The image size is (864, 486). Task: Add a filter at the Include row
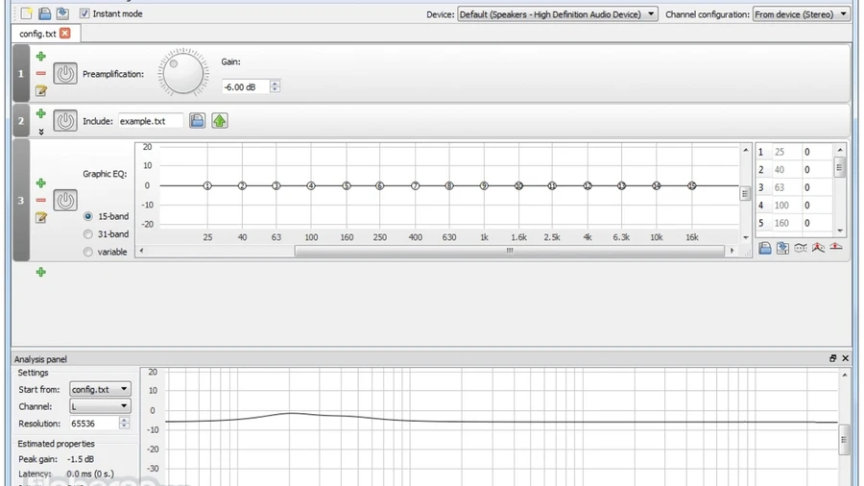coord(40,113)
